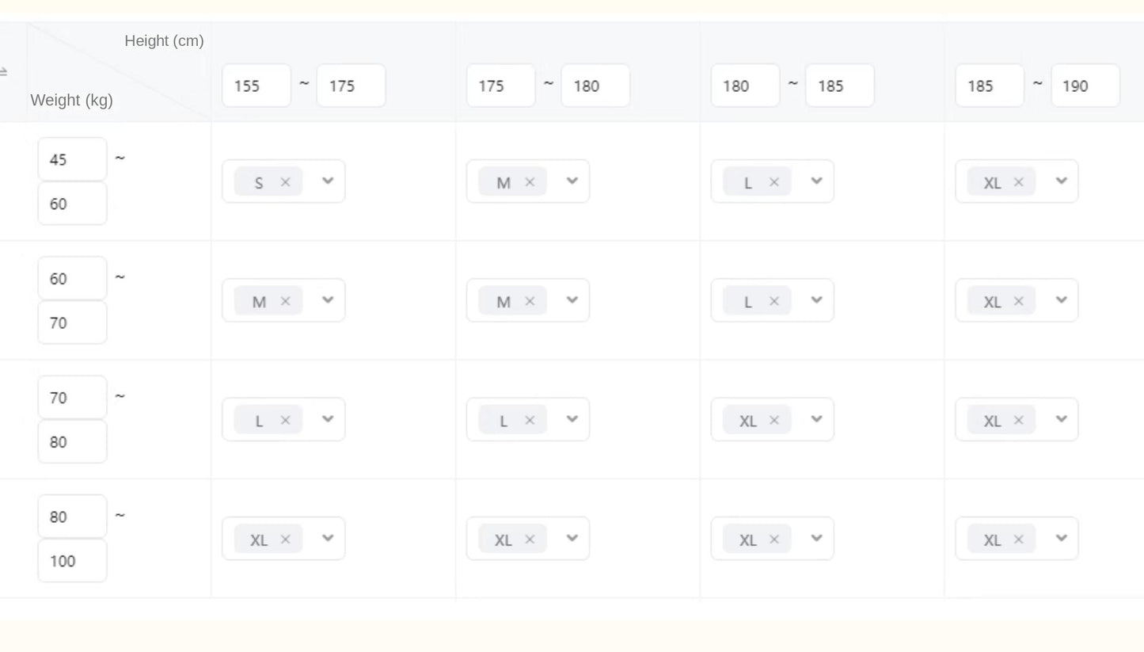Remove XL tag for 80-100 kg, 155-175 cm
1144x652 pixels.
286,540
